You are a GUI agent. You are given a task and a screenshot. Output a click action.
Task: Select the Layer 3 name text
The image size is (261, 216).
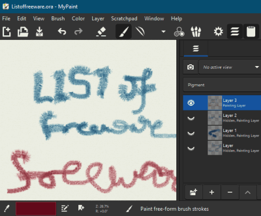[230, 101]
